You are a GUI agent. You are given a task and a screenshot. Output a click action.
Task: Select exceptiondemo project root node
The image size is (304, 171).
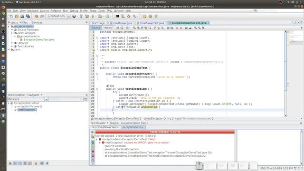(24, 27)
